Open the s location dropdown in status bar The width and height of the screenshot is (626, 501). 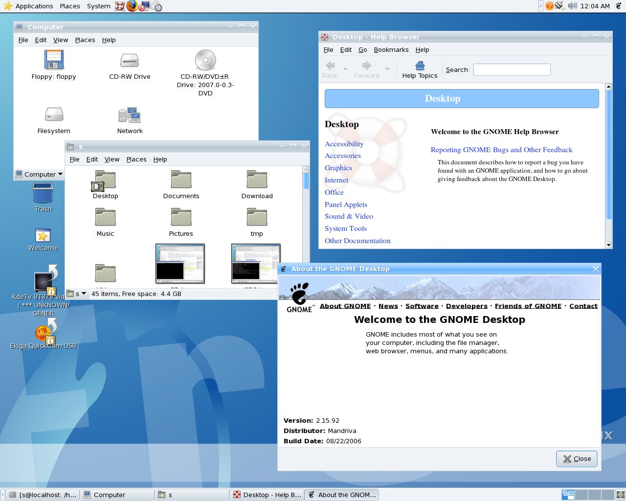[77, 294]
